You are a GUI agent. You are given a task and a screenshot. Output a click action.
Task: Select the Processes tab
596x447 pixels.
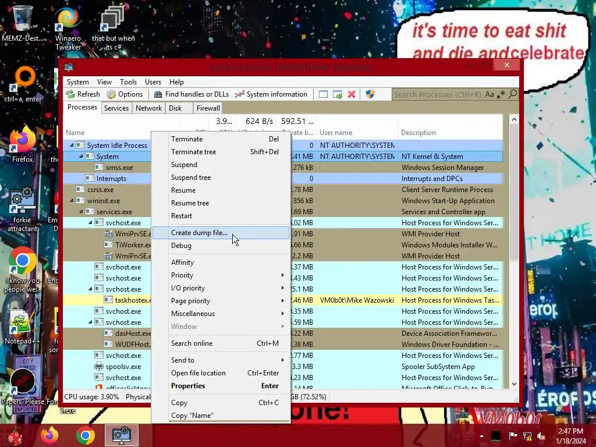click(x=82, y=108)
